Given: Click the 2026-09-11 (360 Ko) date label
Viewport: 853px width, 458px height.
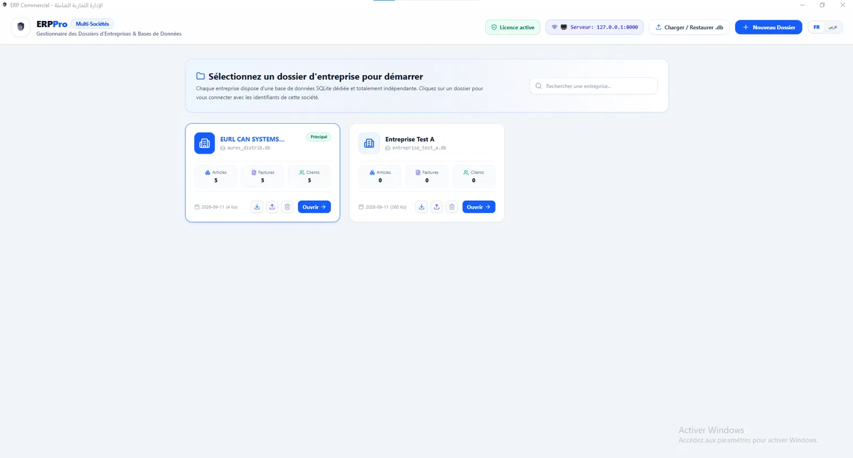Looking at the screenshot, I should click(386, 207).
